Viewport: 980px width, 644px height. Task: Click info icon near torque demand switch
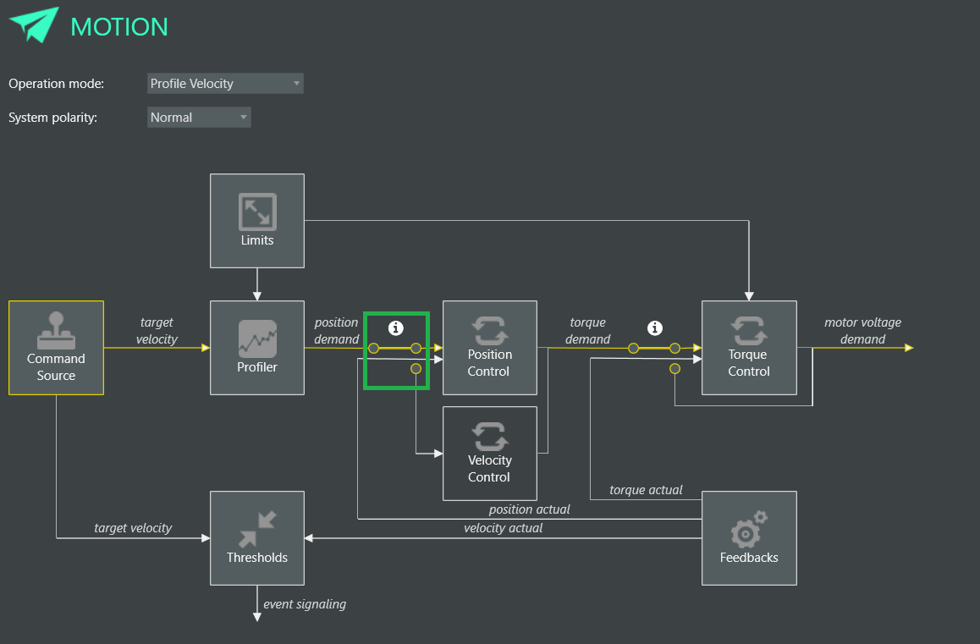tap(654, 328)
